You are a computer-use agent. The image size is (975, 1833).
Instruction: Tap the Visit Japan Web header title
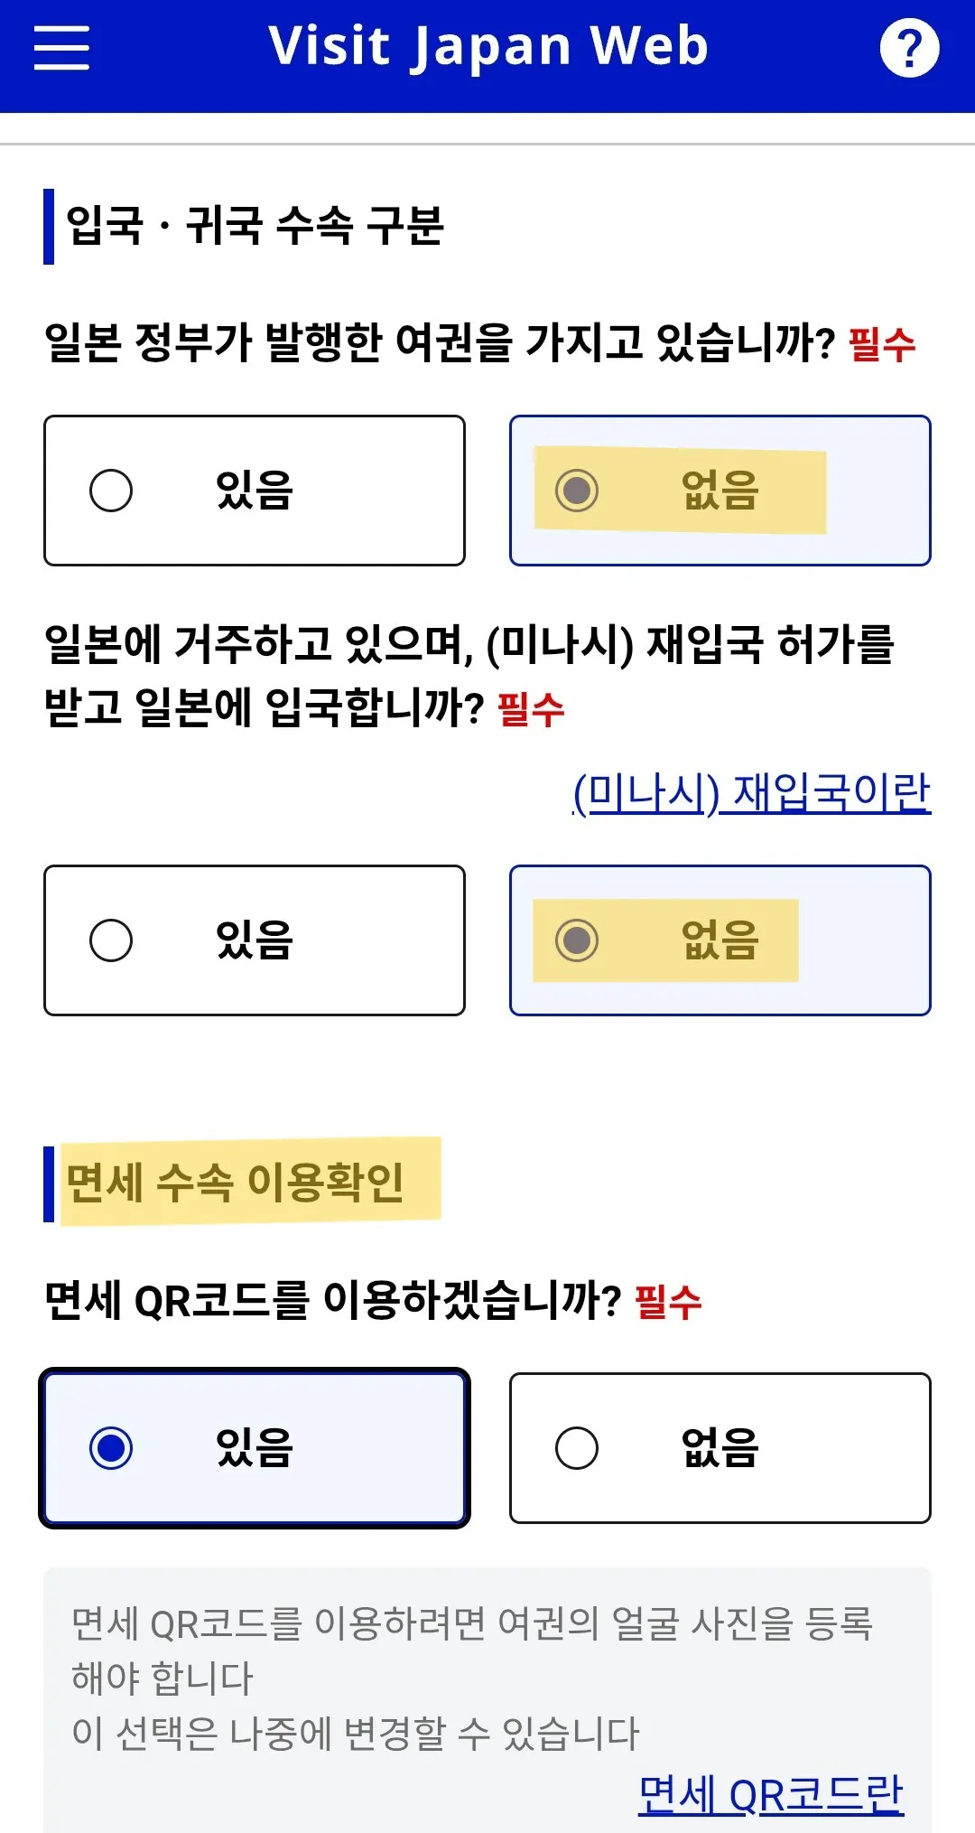click(487, 47)
